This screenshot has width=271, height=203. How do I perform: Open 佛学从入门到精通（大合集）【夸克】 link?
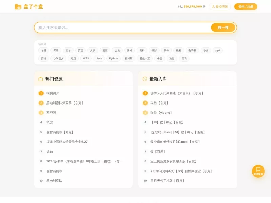[177, 93]
